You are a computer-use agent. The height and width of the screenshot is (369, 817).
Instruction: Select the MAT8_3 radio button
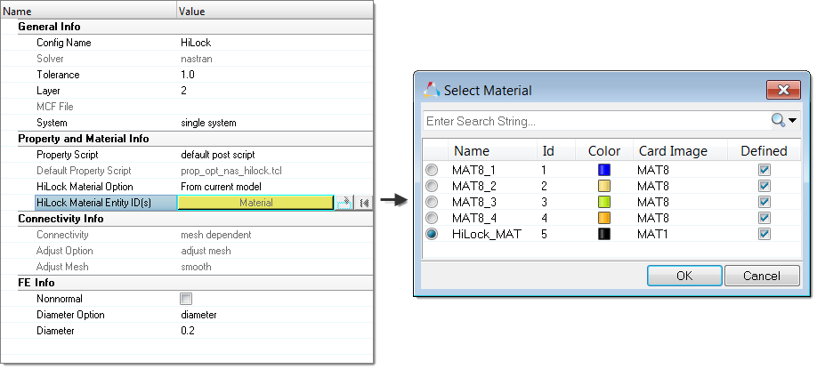click(433, 202)
